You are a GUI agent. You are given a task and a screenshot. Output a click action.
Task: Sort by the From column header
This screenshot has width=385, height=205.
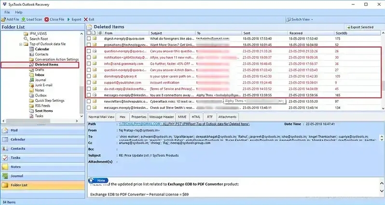(126, 33)
